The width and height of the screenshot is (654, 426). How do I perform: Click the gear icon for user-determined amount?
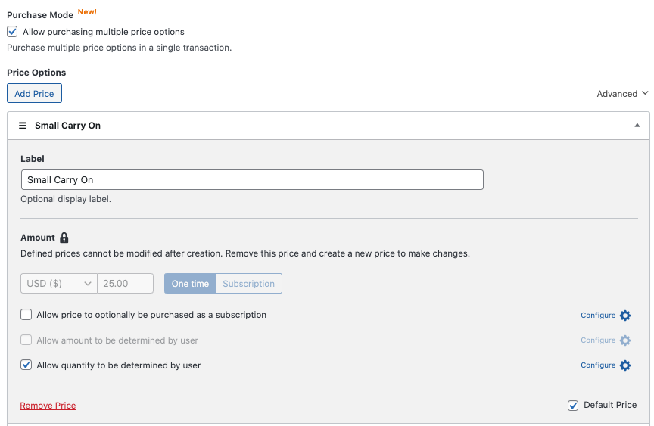pyautogui.click(x=625, y=340)
